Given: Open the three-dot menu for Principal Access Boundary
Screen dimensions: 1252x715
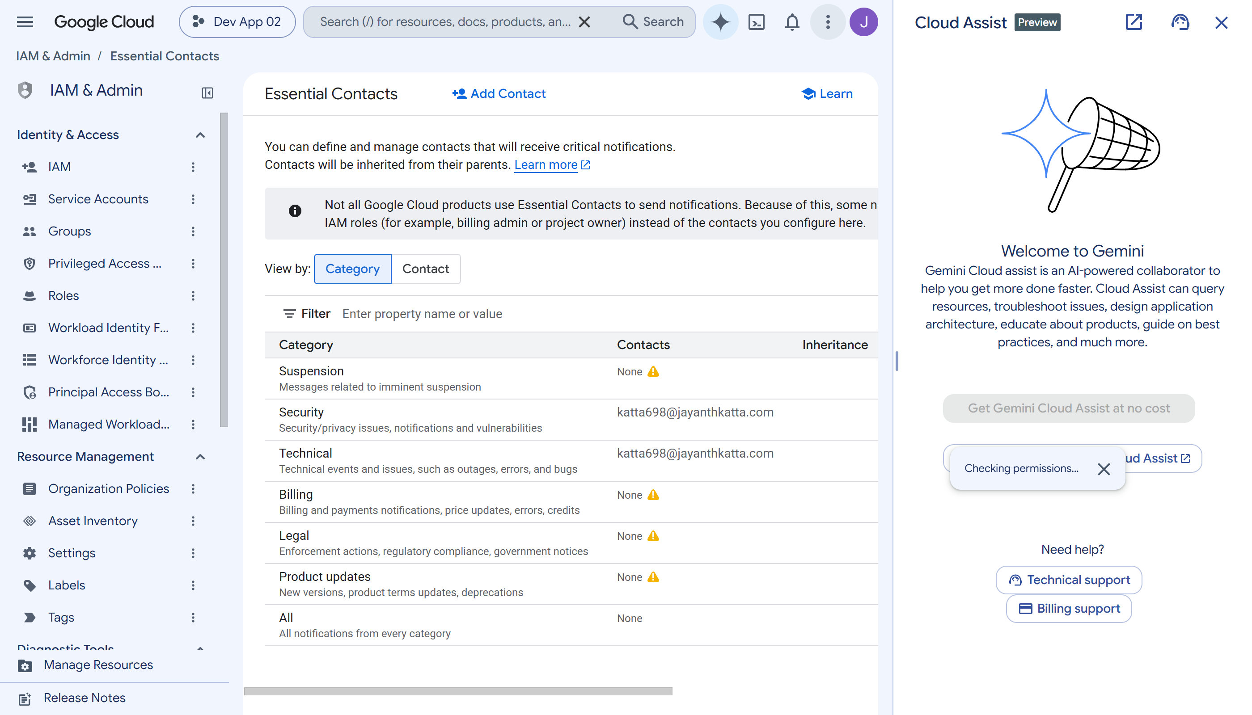Looking at the screenshot, I should click(x=193, y=392).
